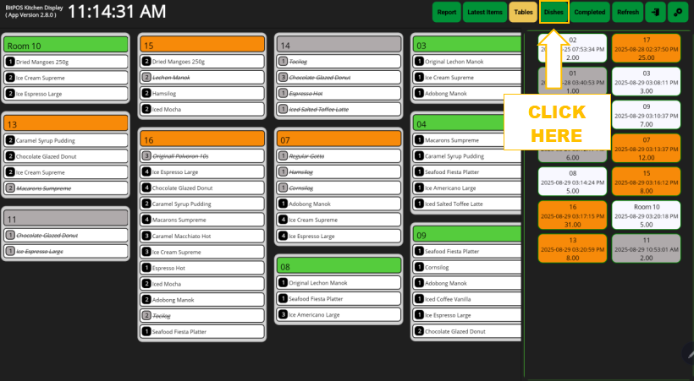Switch to the Dishes view
This screenshot has width=694, height=381.
(x=554, y=13)
